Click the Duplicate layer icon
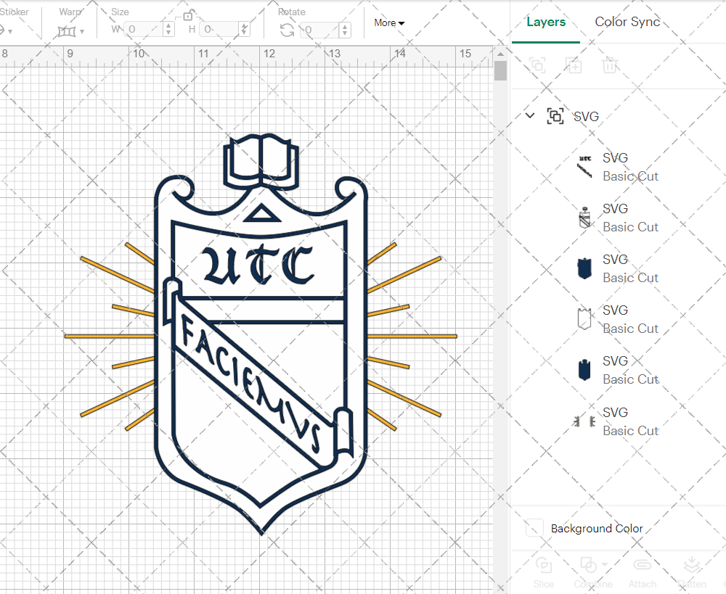This screenshot has width=726, height=594. pyautogui.click(x=574, y=65)
